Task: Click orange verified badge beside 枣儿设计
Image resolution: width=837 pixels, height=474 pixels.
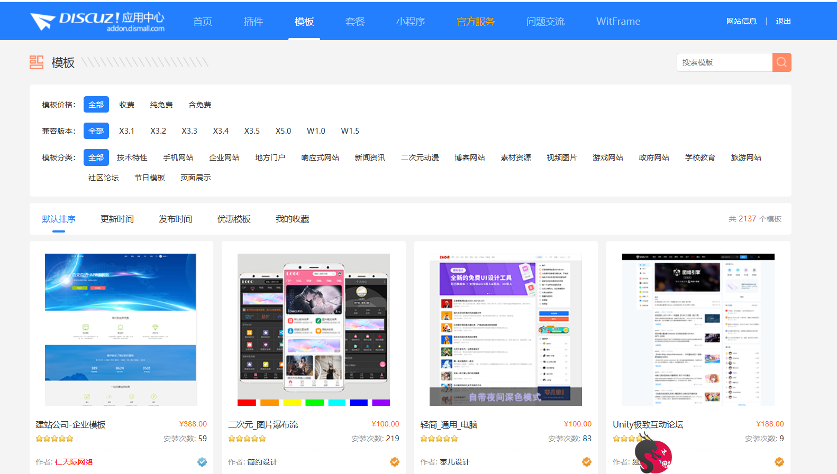Action: point(587,462)
